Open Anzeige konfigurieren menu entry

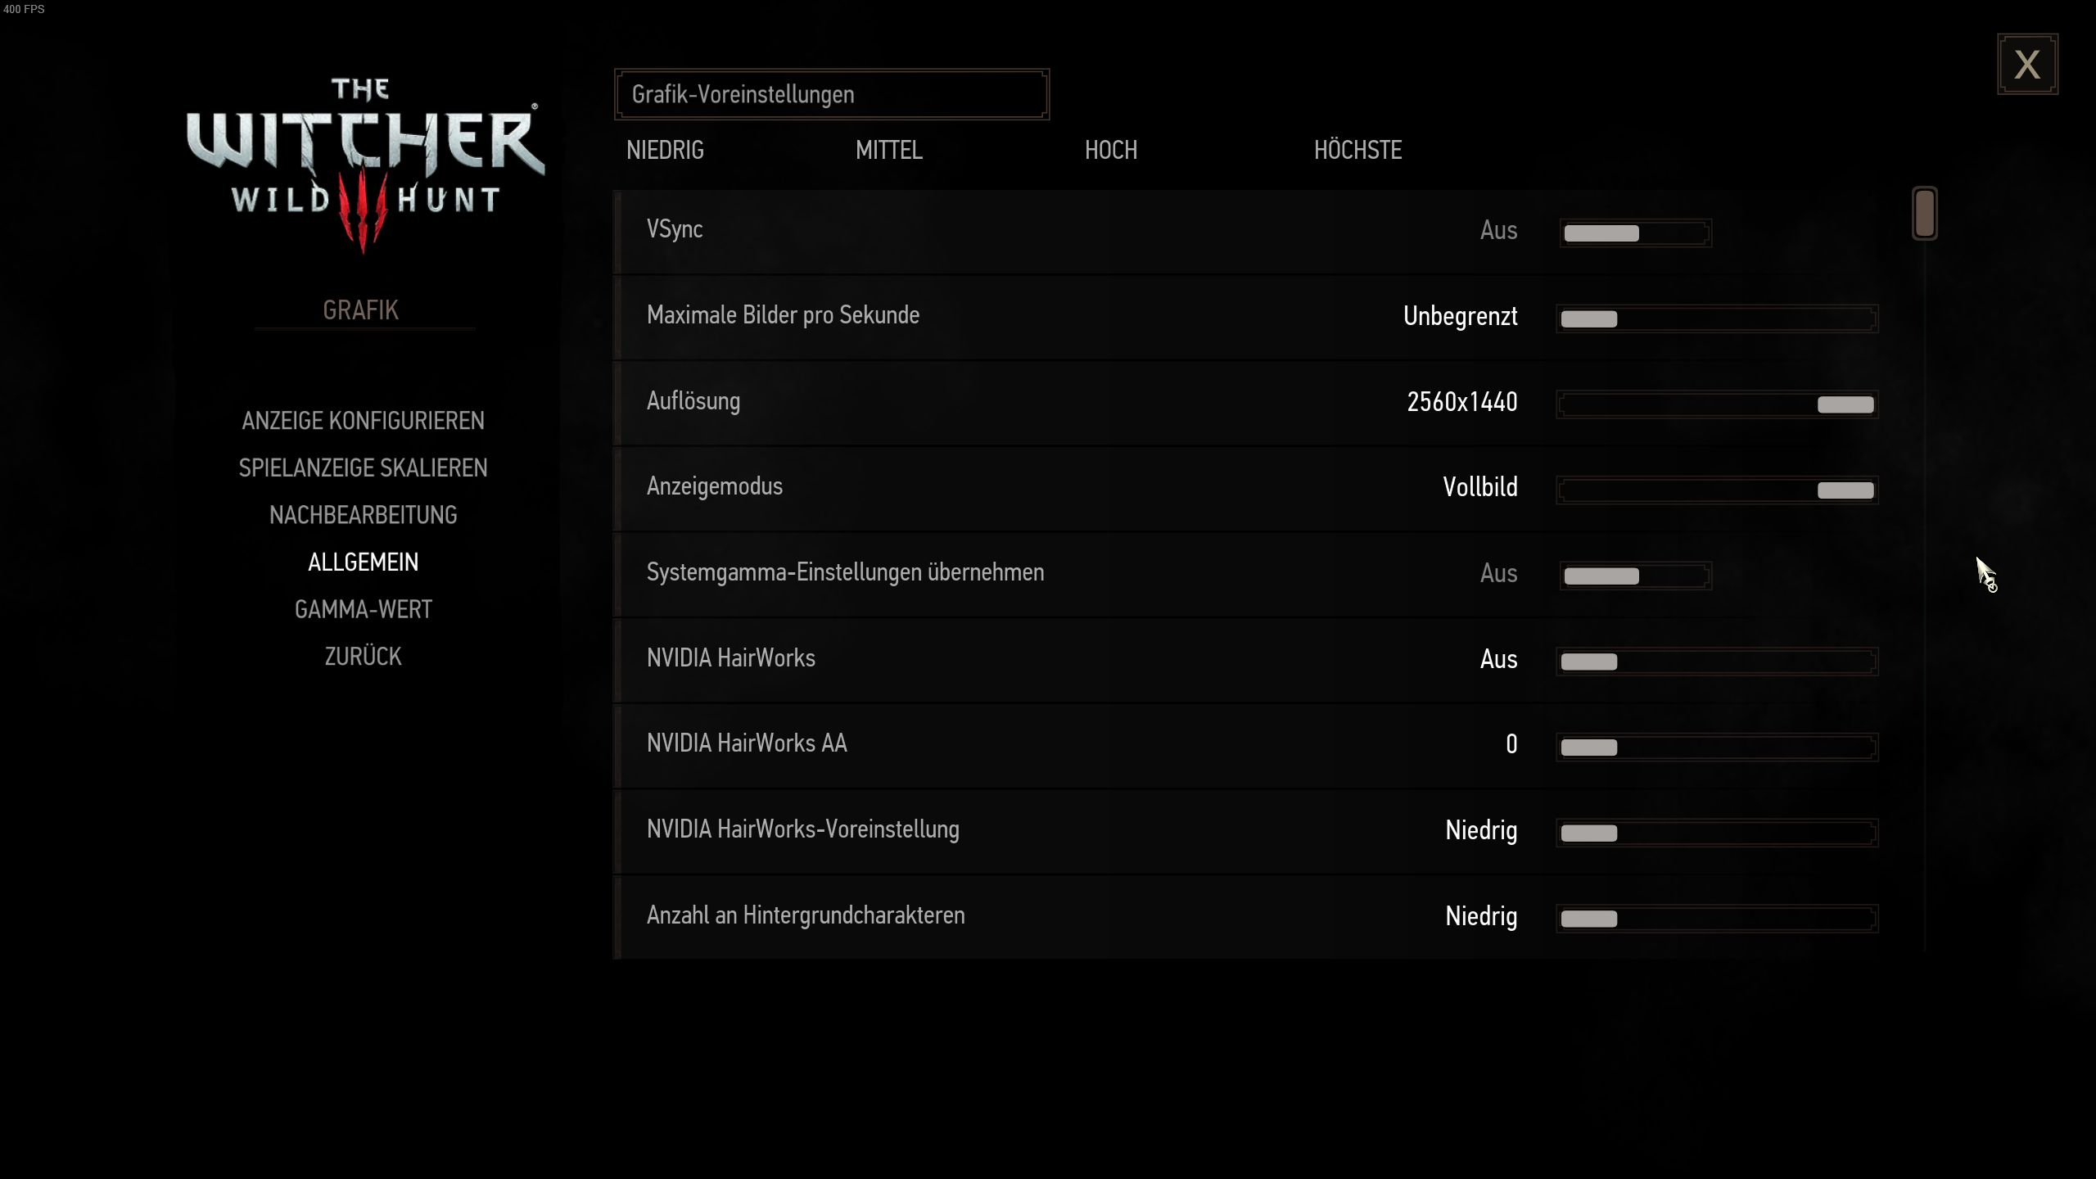[x=363, y=421]
